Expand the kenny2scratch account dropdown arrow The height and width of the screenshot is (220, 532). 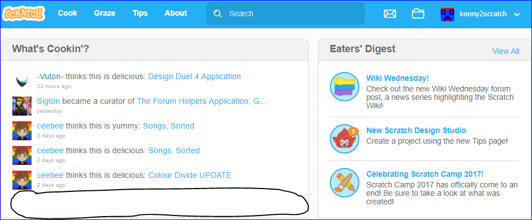click(517, 14)
